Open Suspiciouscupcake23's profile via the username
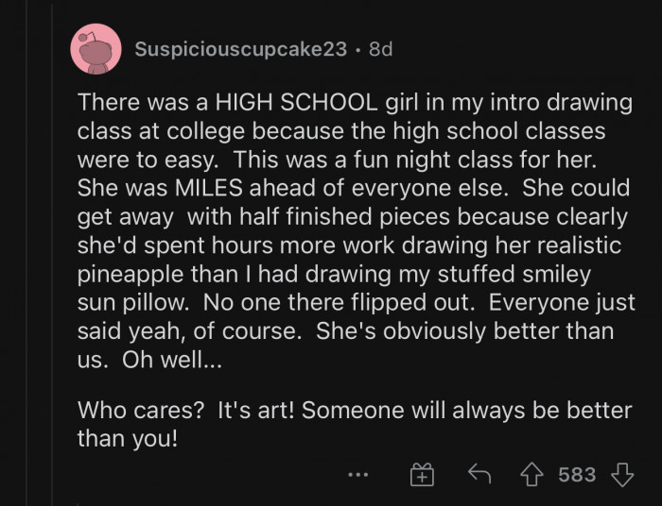 [241, 49]
